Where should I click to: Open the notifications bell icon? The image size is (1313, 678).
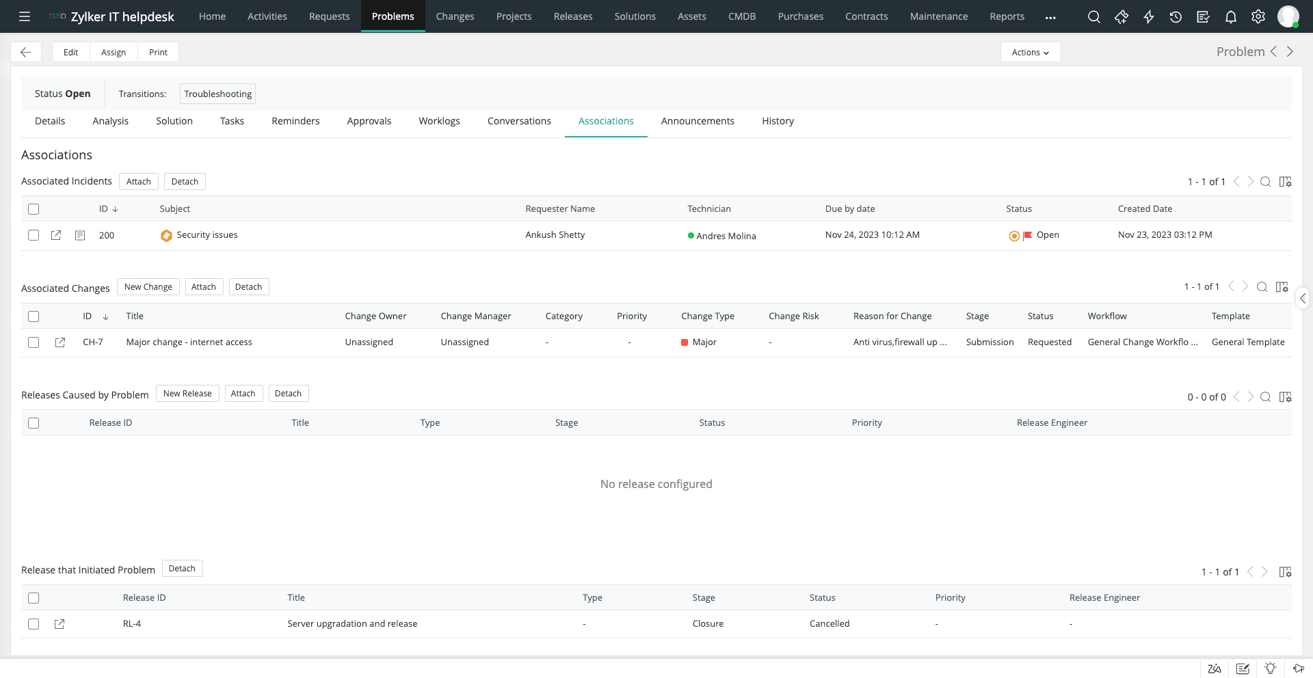pyautogui.click(x=1231, y=16)
